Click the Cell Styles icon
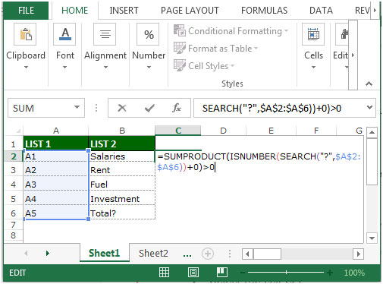 [x=180, y=65]
